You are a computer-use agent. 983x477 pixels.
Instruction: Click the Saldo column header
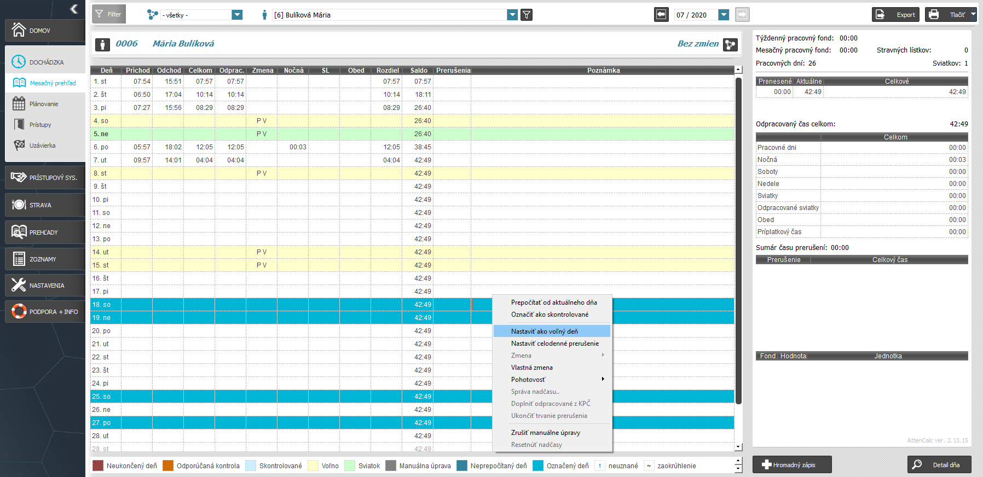coord(419,70)
